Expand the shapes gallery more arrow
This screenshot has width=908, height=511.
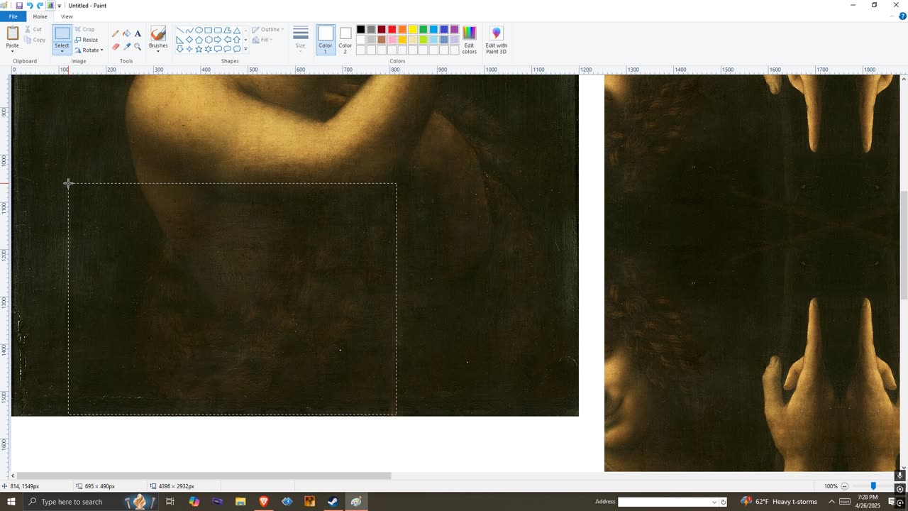(245, 49)
